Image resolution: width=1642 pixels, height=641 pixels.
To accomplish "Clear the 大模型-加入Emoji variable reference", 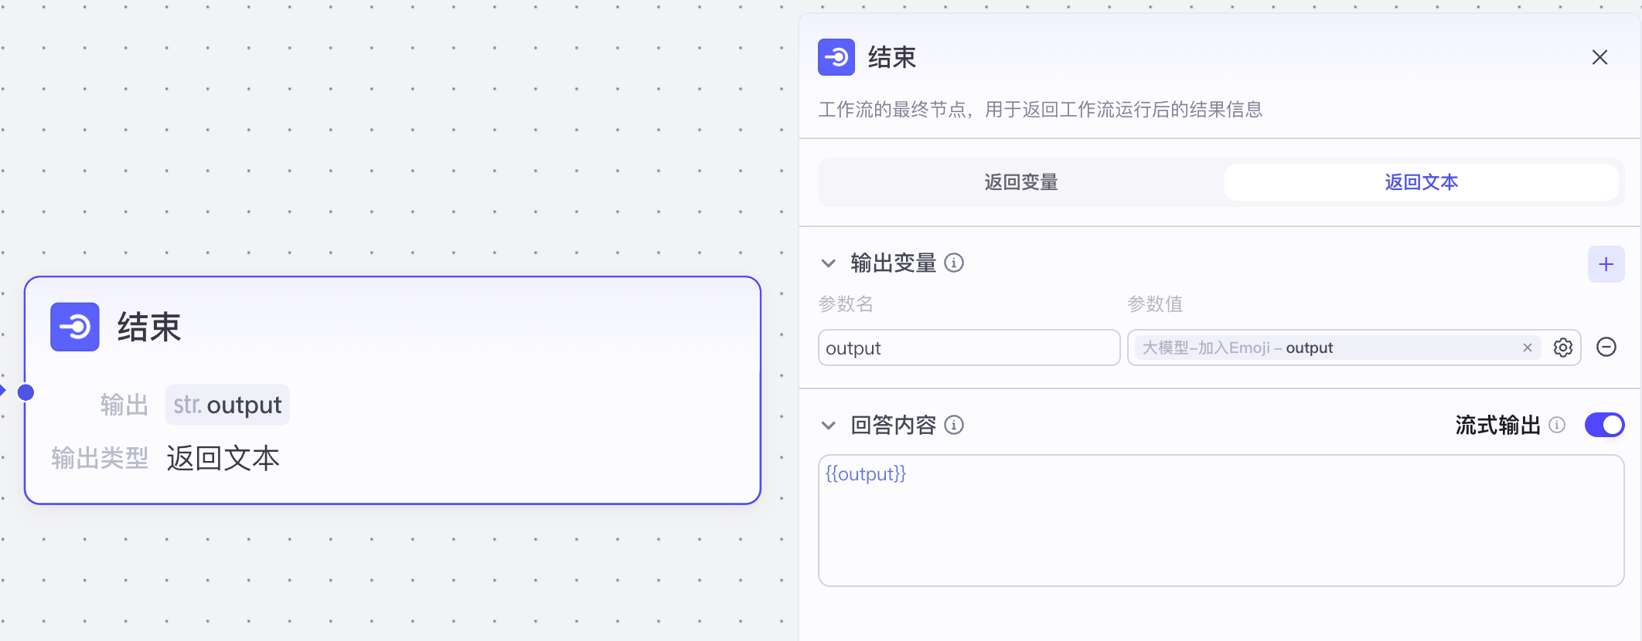I will click(x=1527, y=348).
